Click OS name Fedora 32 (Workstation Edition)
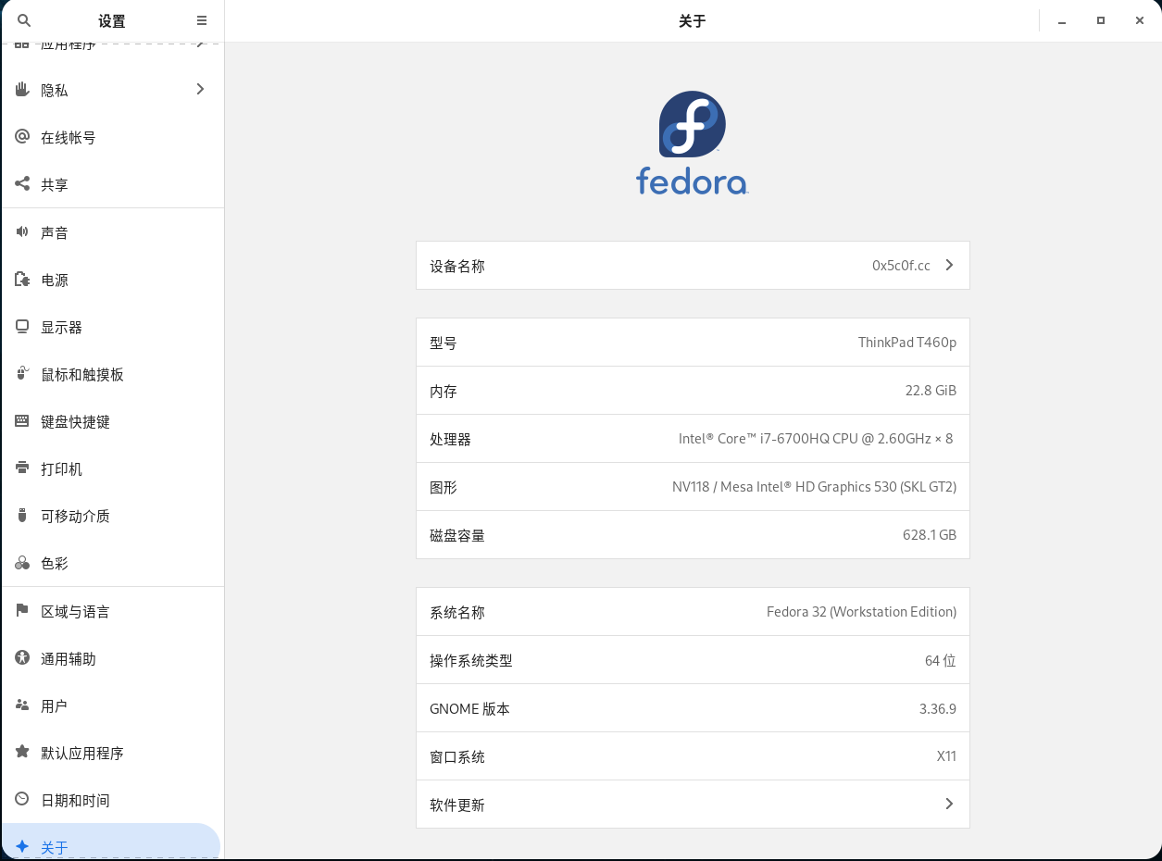 861,612
